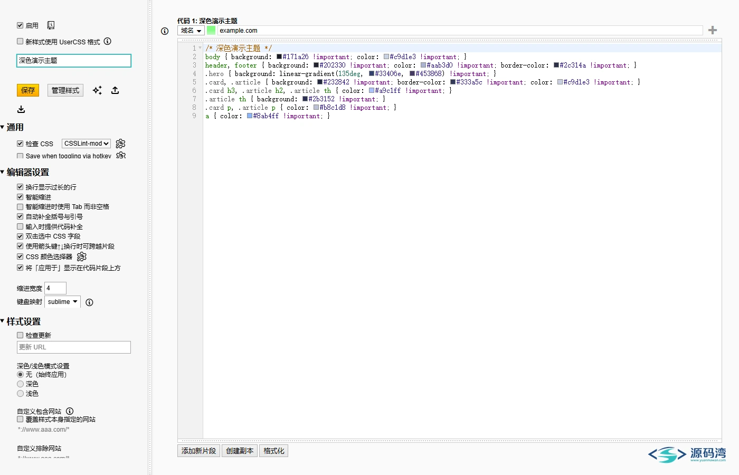Open the #8ab4ff color swatch on line 9
Viewport: 739px width, 475px height.
pos(250,116)
